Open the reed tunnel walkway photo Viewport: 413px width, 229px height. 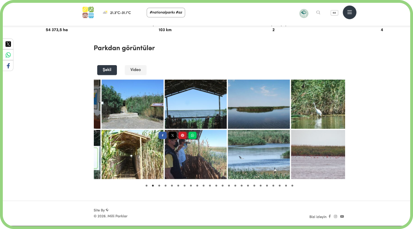(x=132, y=154)
